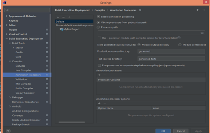Click the project icon next to Remote Jar Repositories
Image resolution: width=210 pixels, height=133 pixels.
pyautogui.click(x=47, y=102)
